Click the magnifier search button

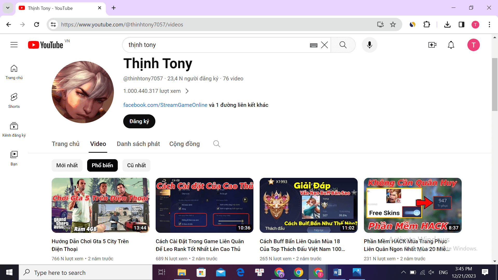click(x=343, y=45)
